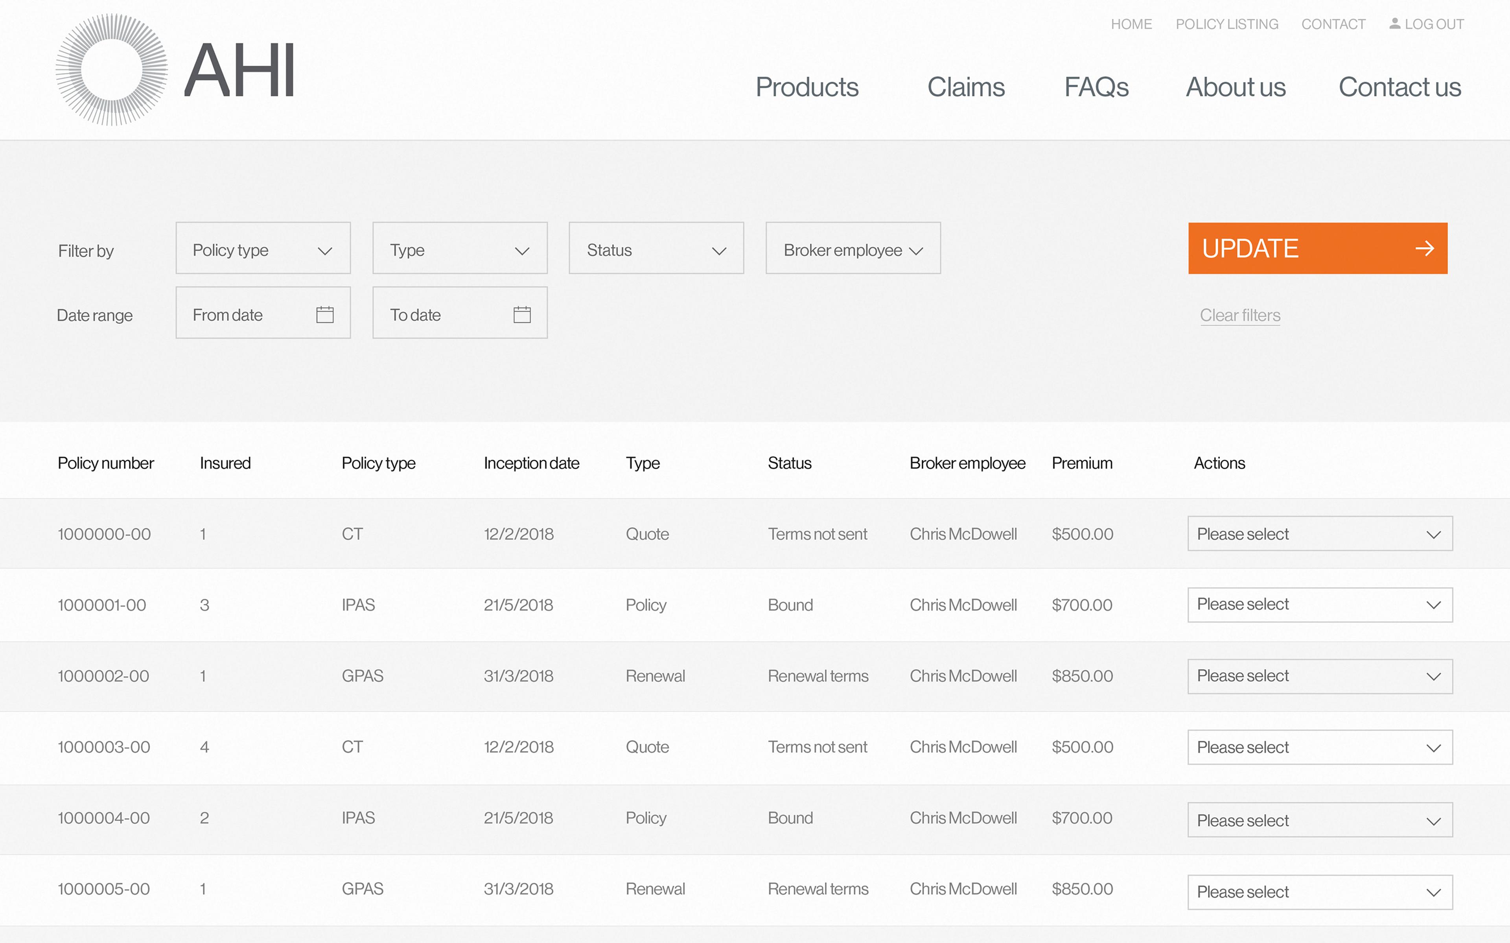Open the Actions dropdown for policy 1000005-00
Viewport: 1510px width, 943px height.
(x=1319, y=892)
